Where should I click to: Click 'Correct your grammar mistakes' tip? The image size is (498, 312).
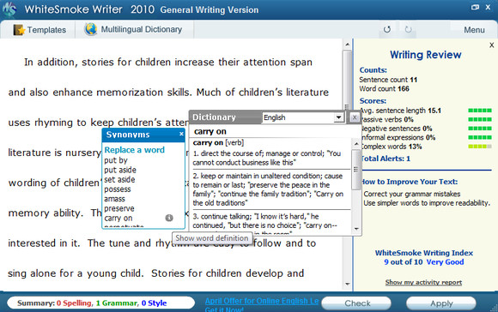[412, 194]
